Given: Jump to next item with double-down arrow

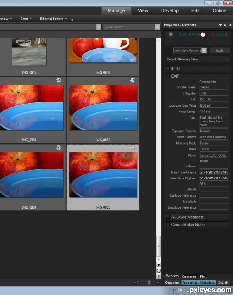Looking at the screenshot, I should tap(159, 276).
